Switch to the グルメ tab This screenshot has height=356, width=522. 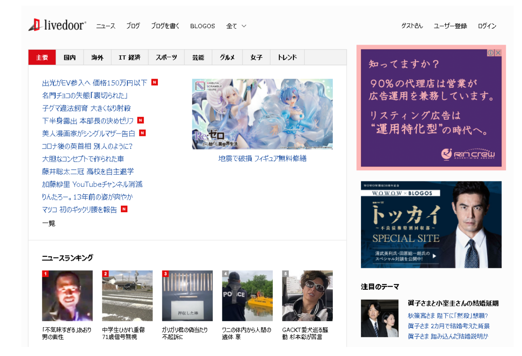coord(227,57)
